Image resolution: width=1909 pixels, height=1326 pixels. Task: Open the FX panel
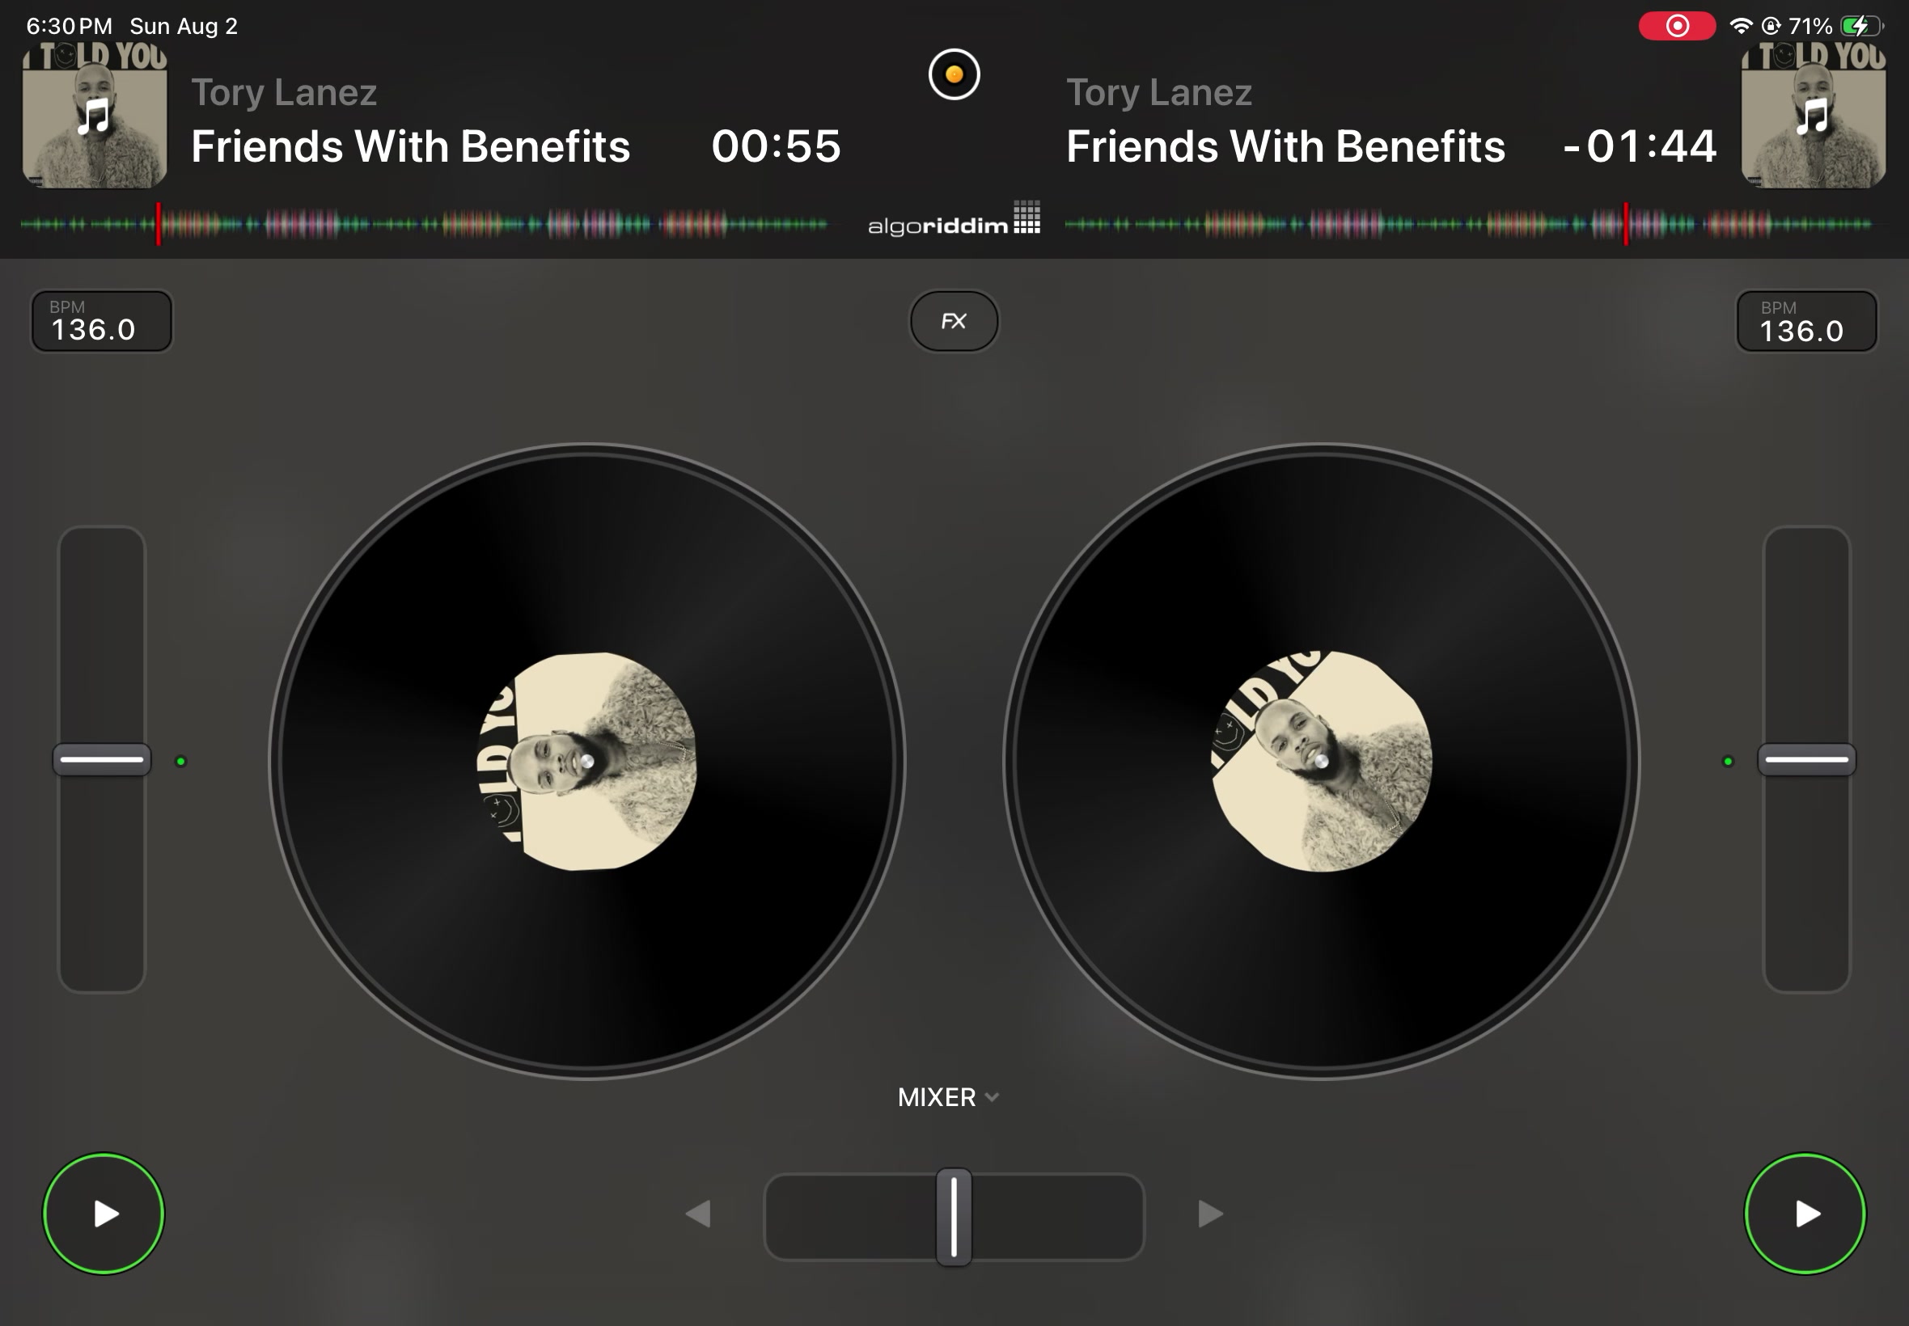tap(954, 321)
